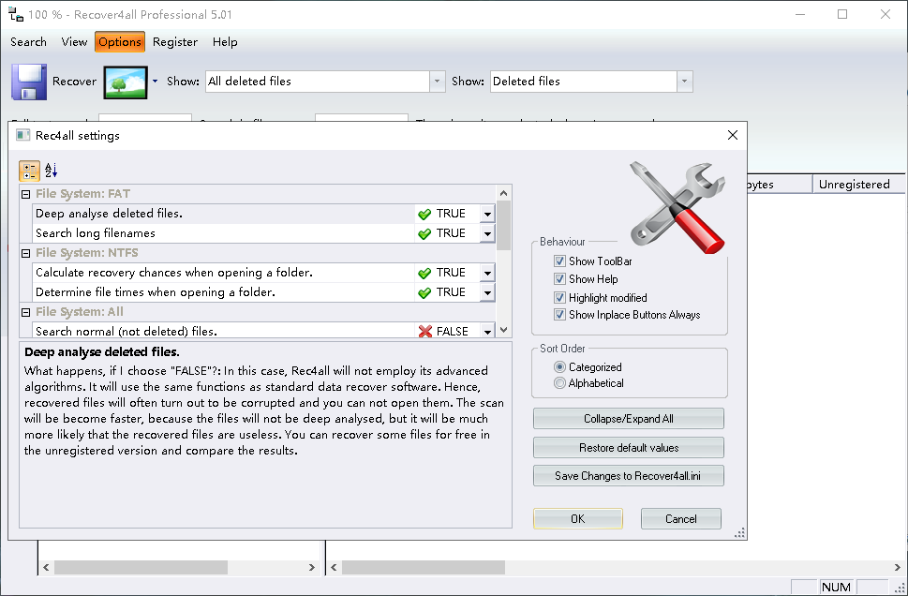Uncheck Highlight modified

[x=559, y=298]
